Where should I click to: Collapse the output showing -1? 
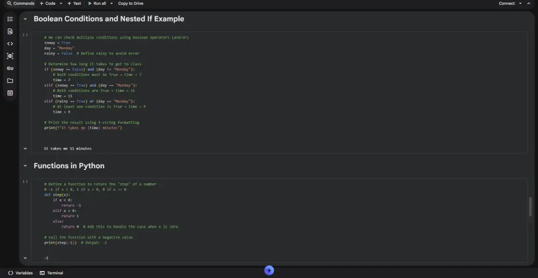point(25,258)
